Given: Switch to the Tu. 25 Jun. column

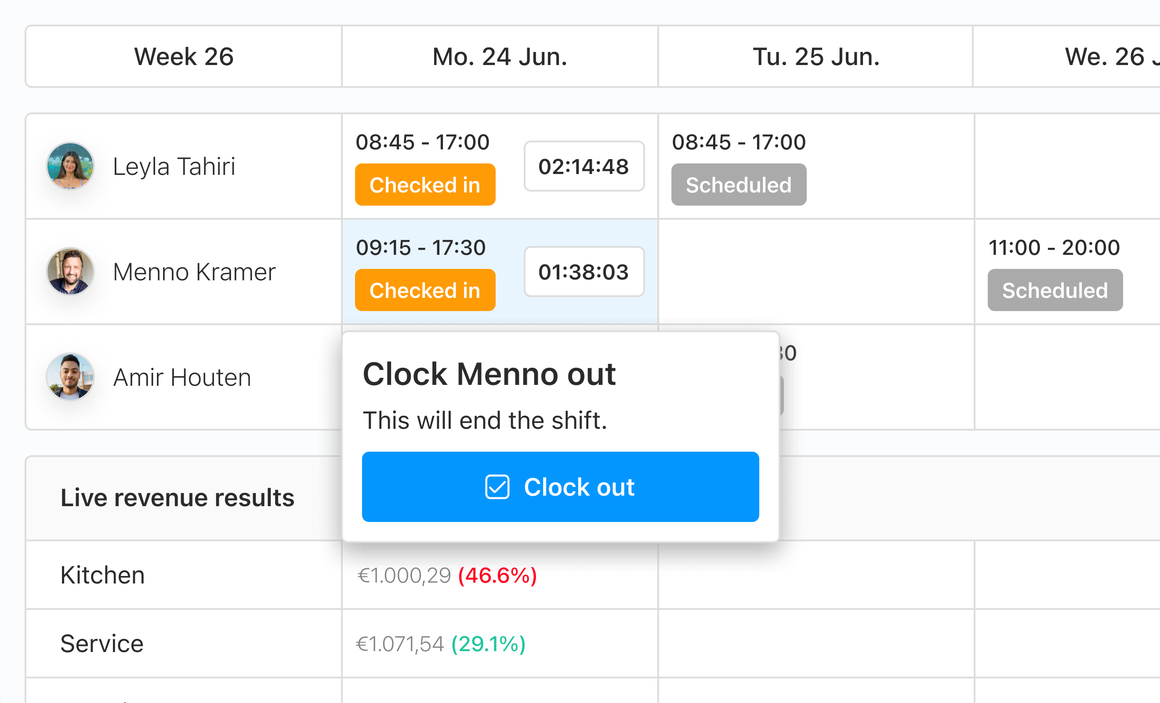Looking at the screenshot, I should (x=816, y=57).
